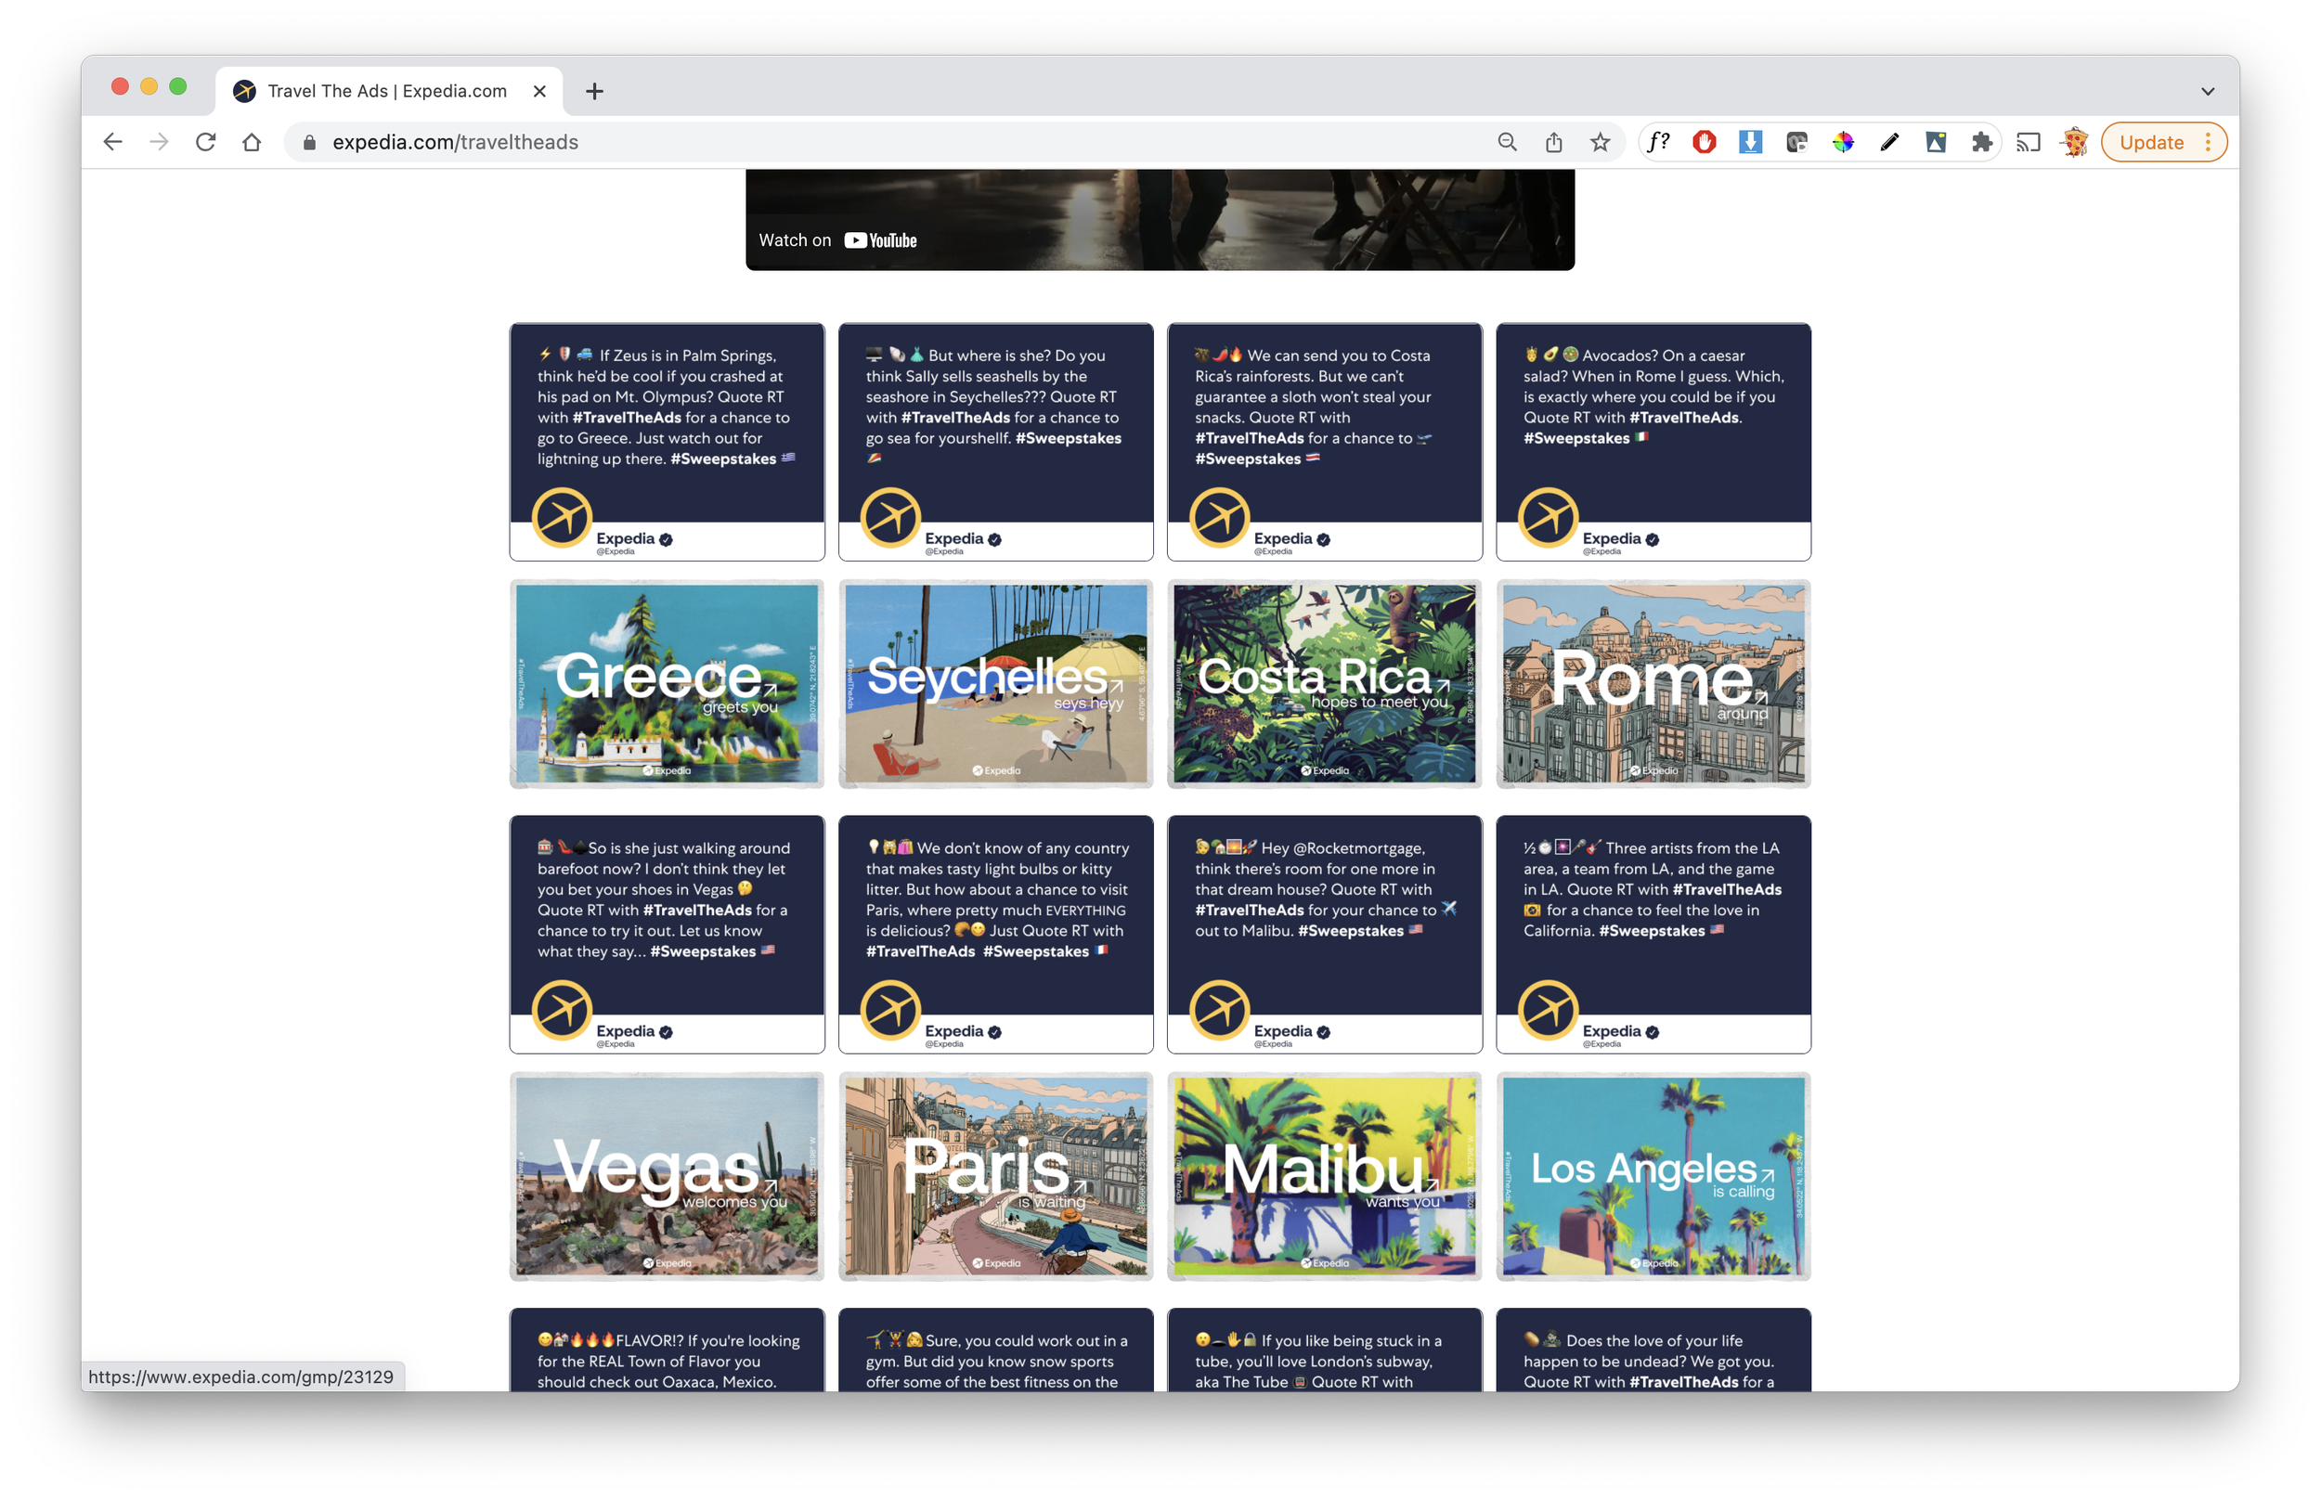Click Expedia logo on the Seychelles tweet
Viewport: 2321px width, 1499px height.
point(891,518)
